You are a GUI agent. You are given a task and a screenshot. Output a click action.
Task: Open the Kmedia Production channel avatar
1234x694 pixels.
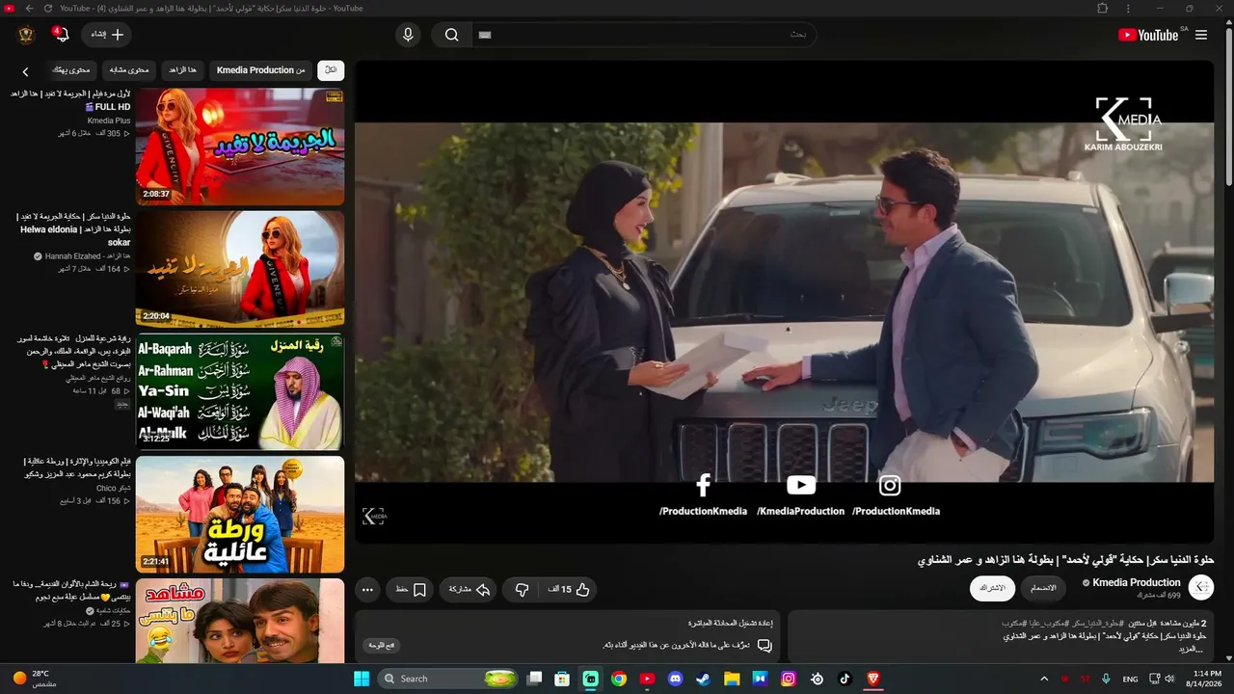tap(1201, 588)
